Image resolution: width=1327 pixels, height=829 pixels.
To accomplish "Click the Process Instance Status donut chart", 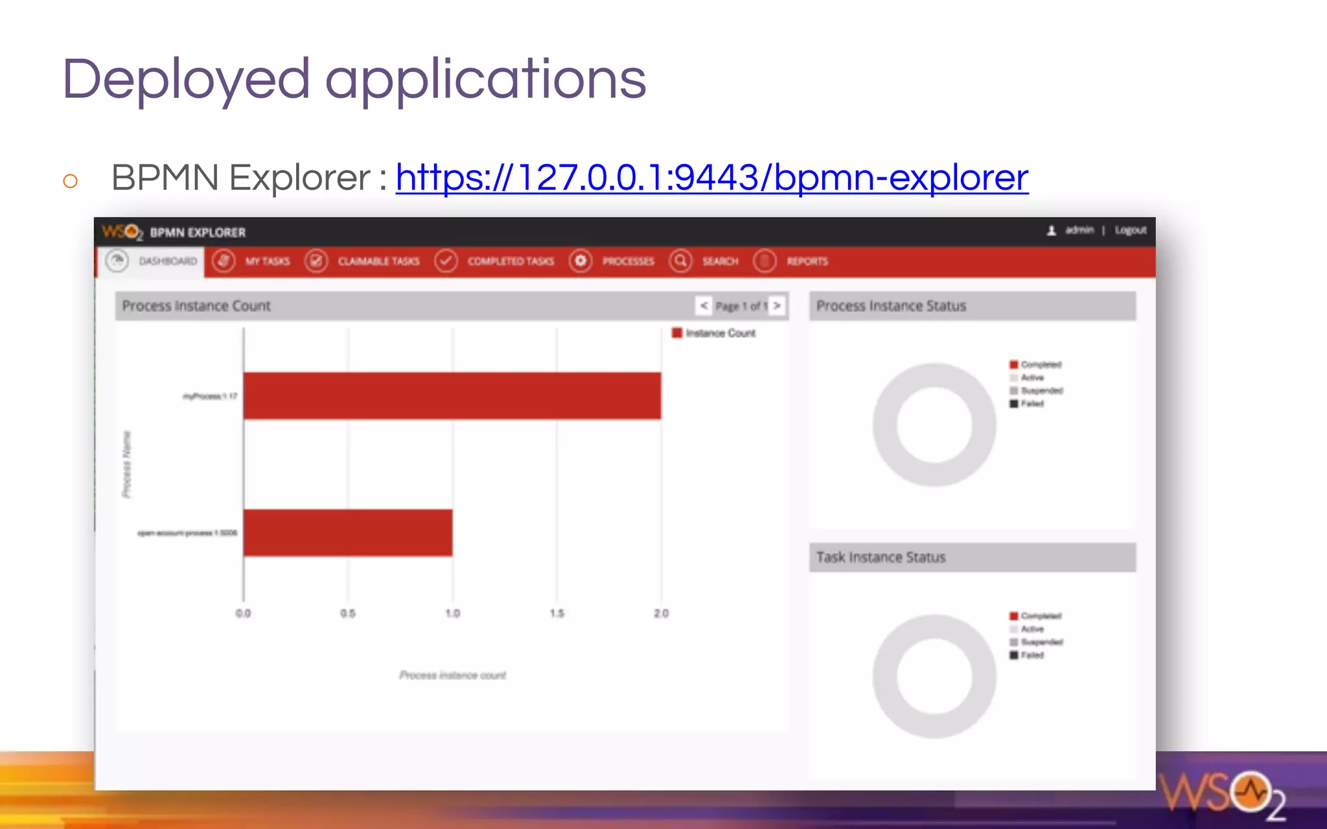I will point(934,425).
